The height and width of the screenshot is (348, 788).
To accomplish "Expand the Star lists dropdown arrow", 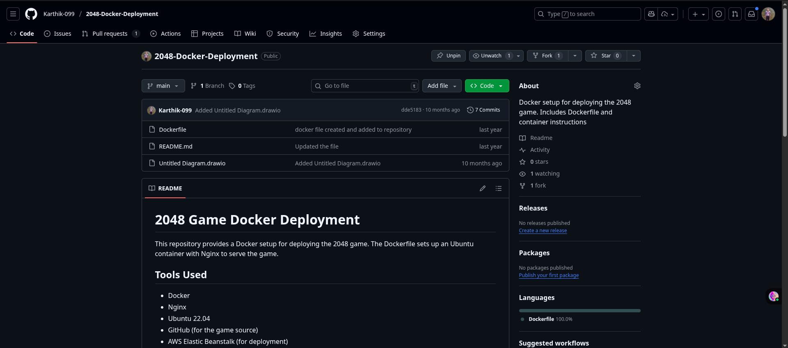I will click(x=634, y=56).
